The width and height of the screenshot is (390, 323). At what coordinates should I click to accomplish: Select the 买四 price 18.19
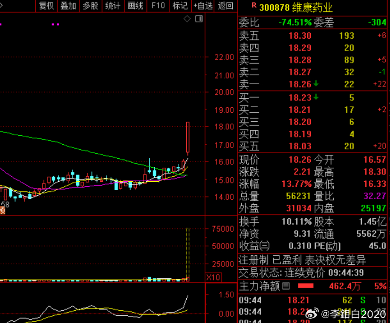click(300, 134)
